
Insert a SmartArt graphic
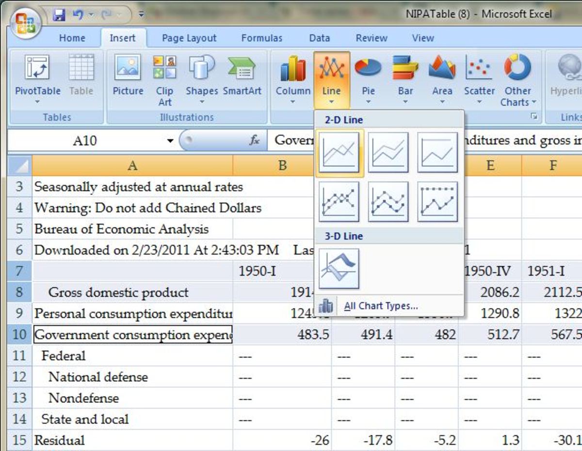point(242,78)
